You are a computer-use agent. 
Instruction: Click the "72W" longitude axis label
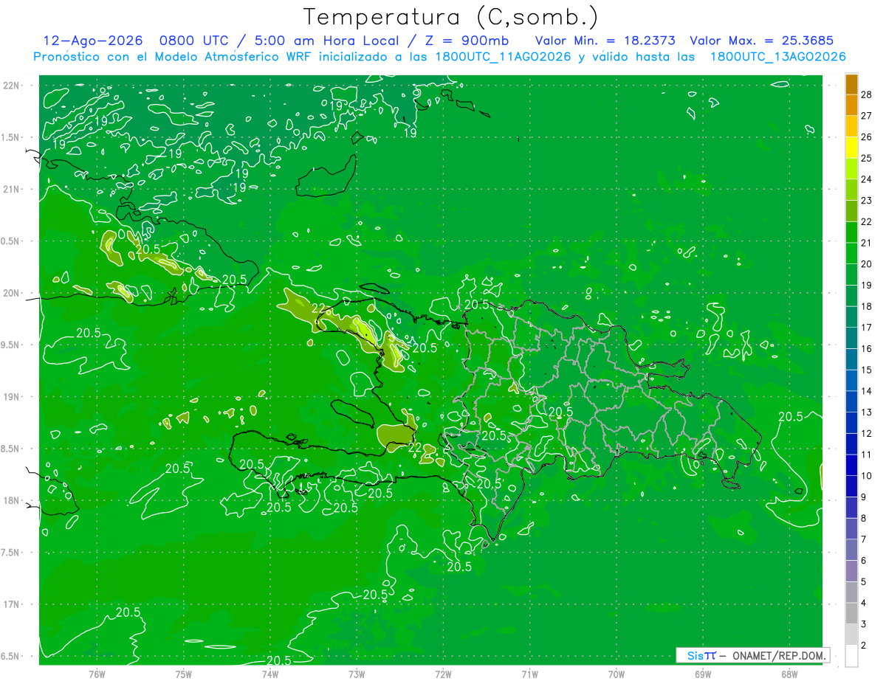[x=443, y=674]
